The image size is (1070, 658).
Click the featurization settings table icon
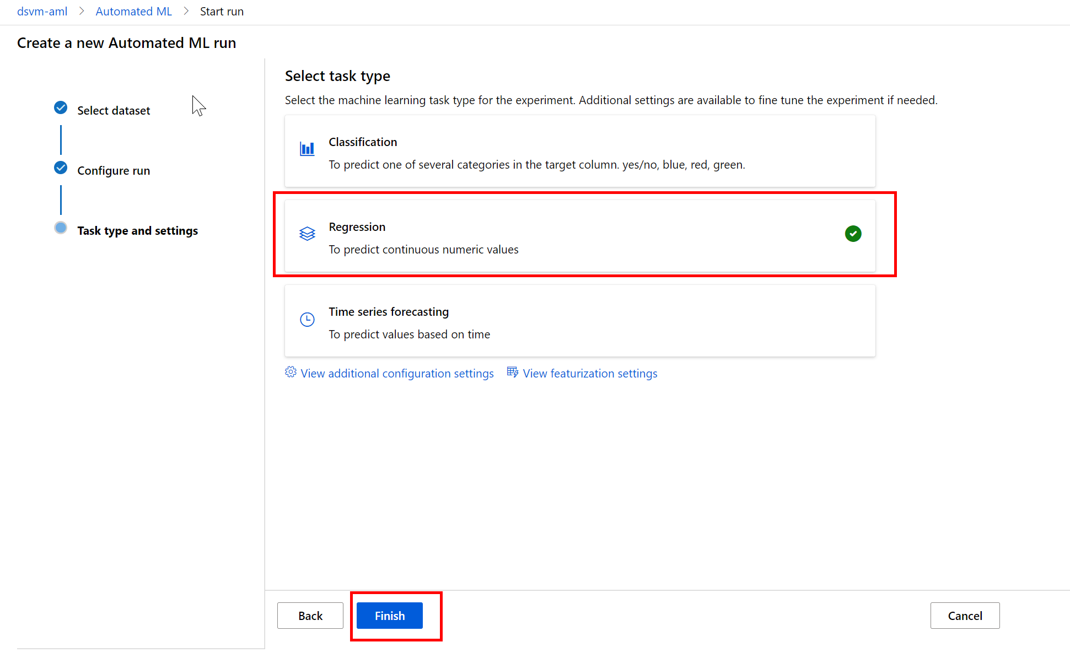[x=513, y=373]
